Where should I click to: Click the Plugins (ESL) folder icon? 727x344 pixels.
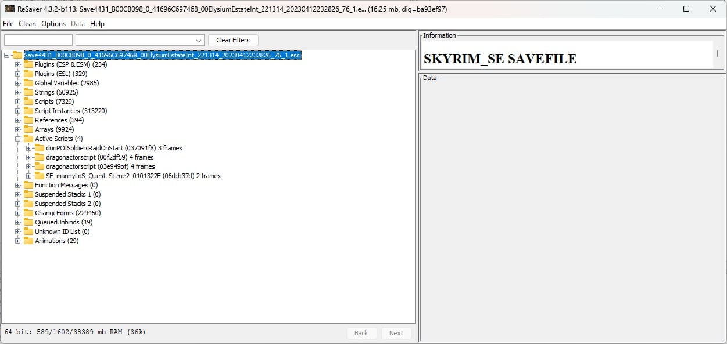coord(28,74)
